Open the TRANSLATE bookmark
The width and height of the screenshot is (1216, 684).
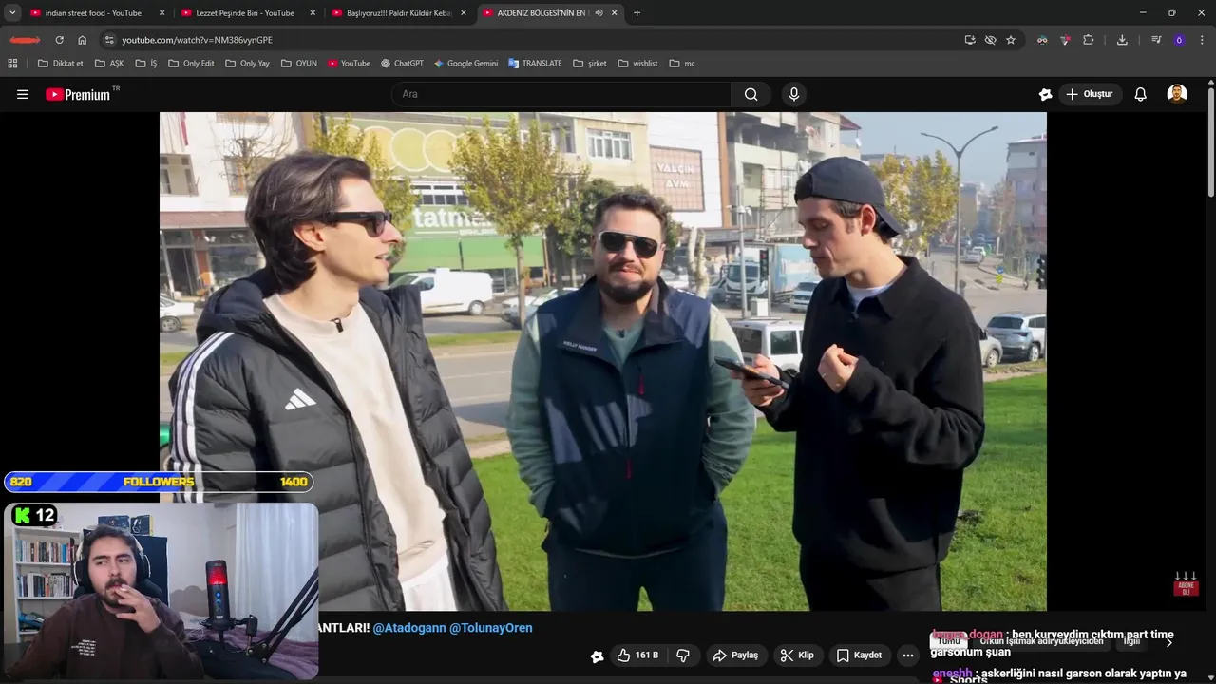pyautogui.click(x=535, y=64)
